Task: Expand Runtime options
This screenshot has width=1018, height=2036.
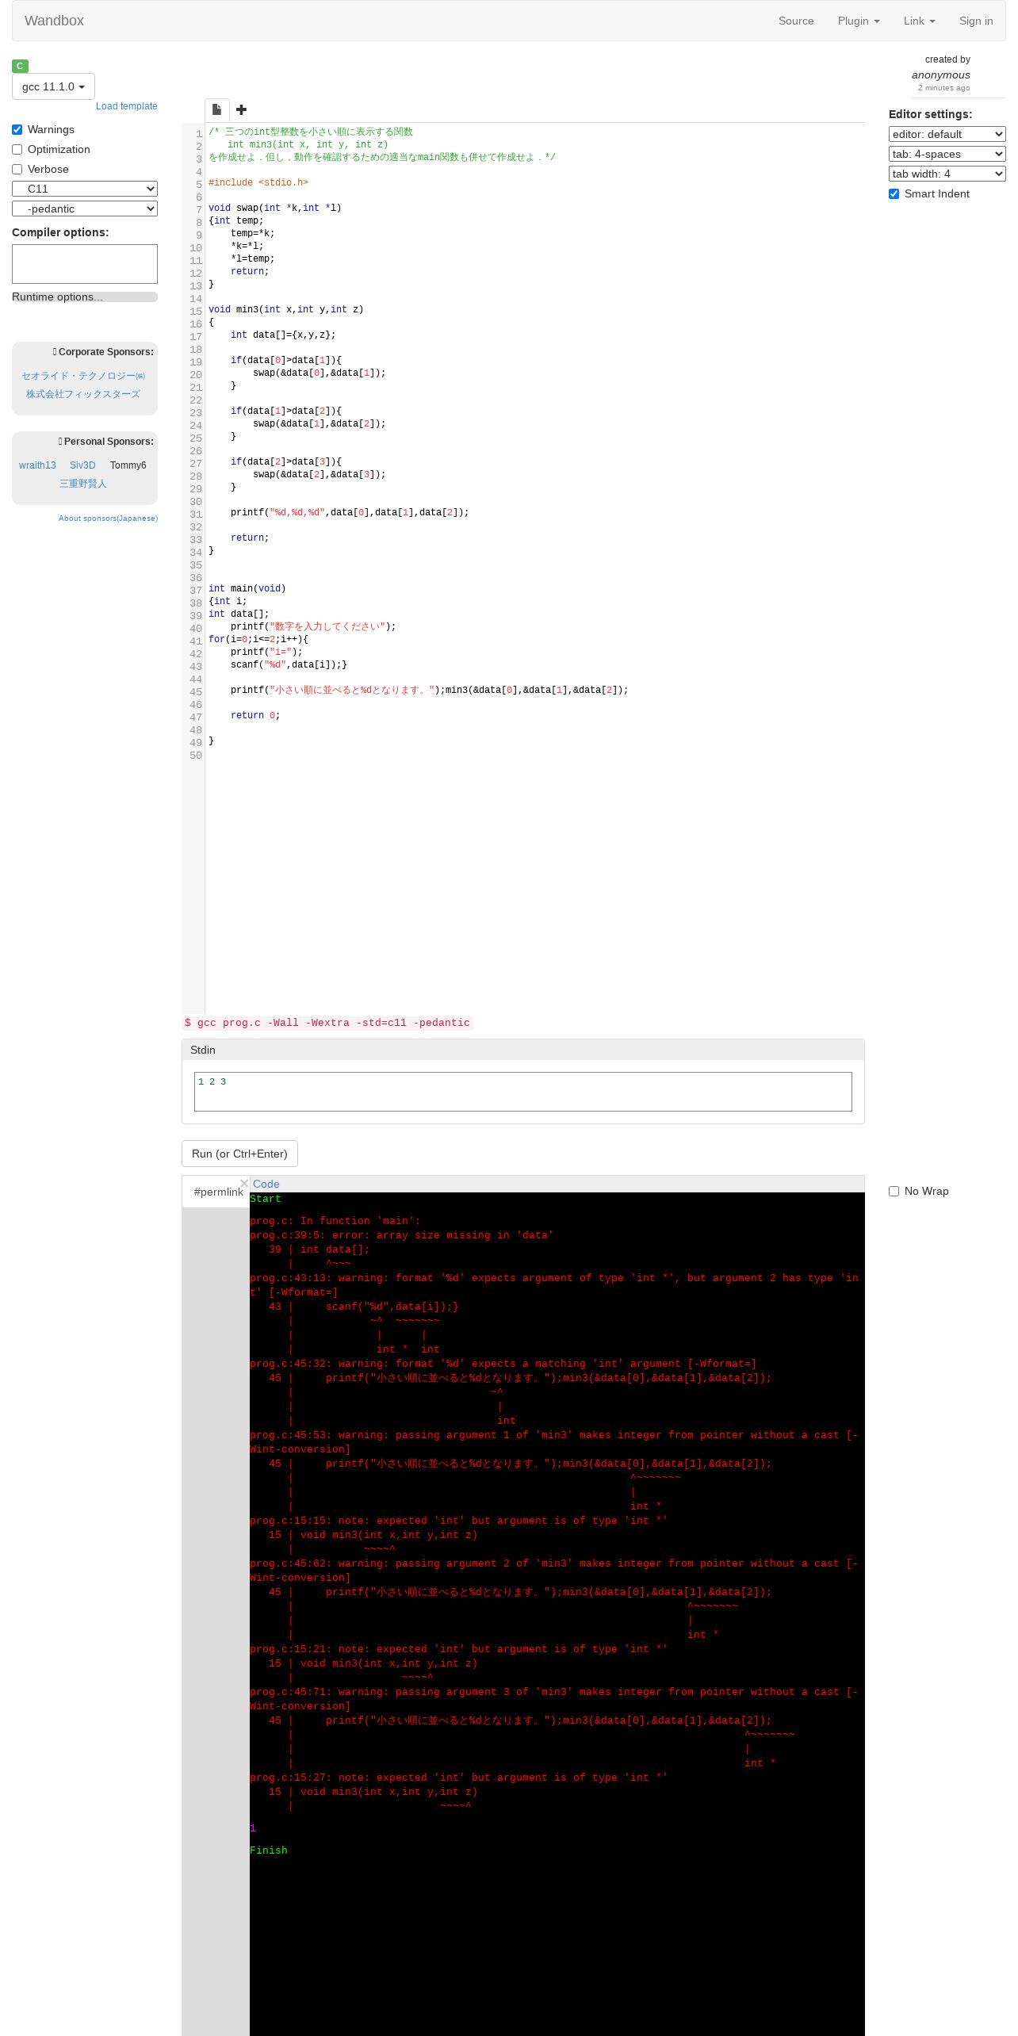Action: pyautogui.click(x=85, y=297)
